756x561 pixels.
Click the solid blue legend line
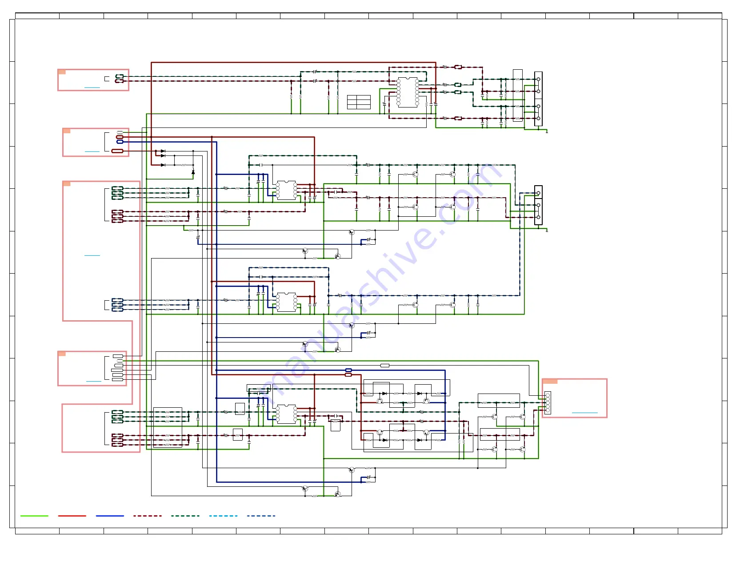click(x=110, y=516)
